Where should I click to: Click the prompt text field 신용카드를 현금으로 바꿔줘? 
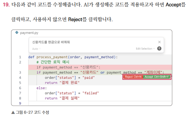pyautogui.click(x=51, y=42)
